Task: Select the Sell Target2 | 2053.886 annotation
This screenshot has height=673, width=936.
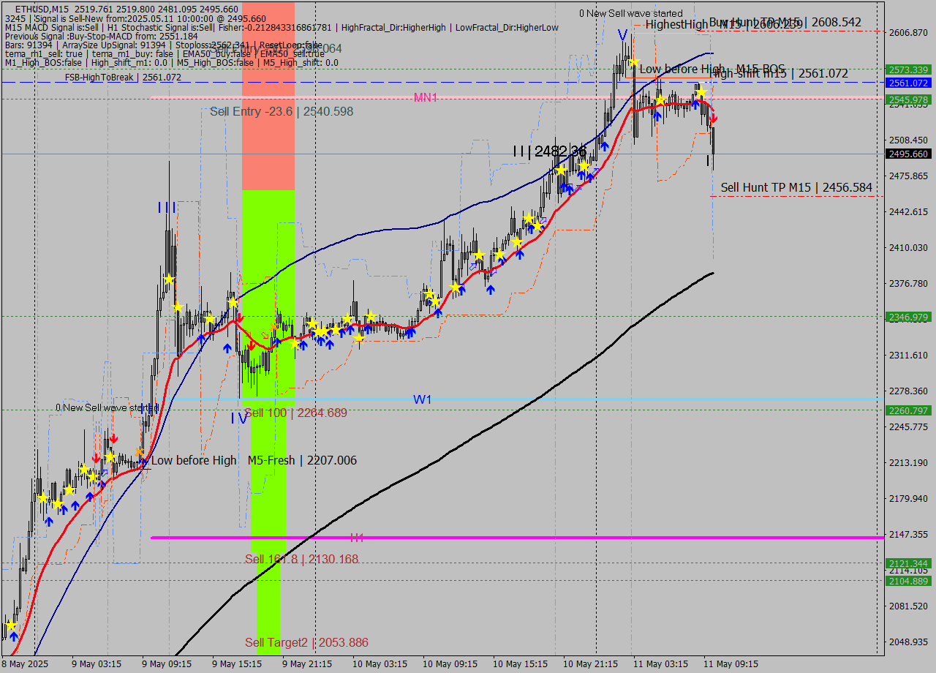Action: 307,642
